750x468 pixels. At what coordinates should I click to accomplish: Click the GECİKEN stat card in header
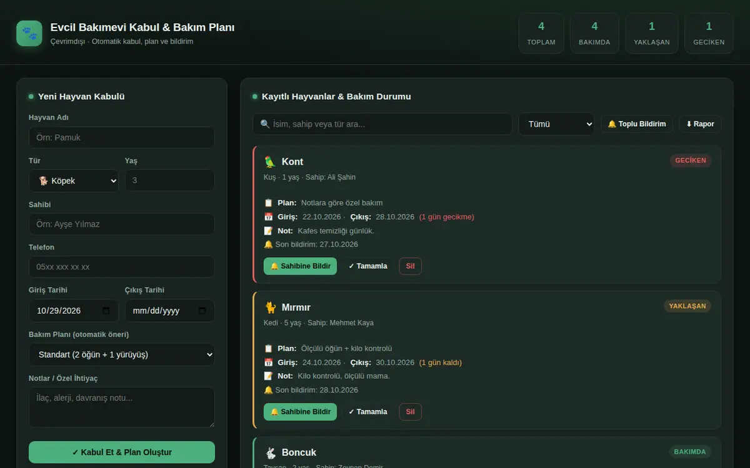point(709,34)
